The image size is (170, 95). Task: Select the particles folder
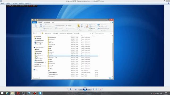click(x=73, y=56)
